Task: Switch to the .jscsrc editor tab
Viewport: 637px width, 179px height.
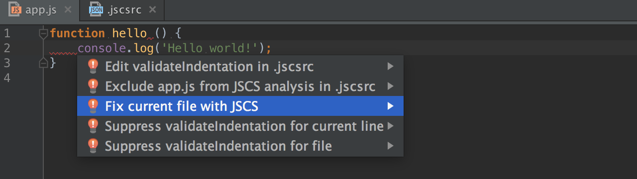Action: 122,9
